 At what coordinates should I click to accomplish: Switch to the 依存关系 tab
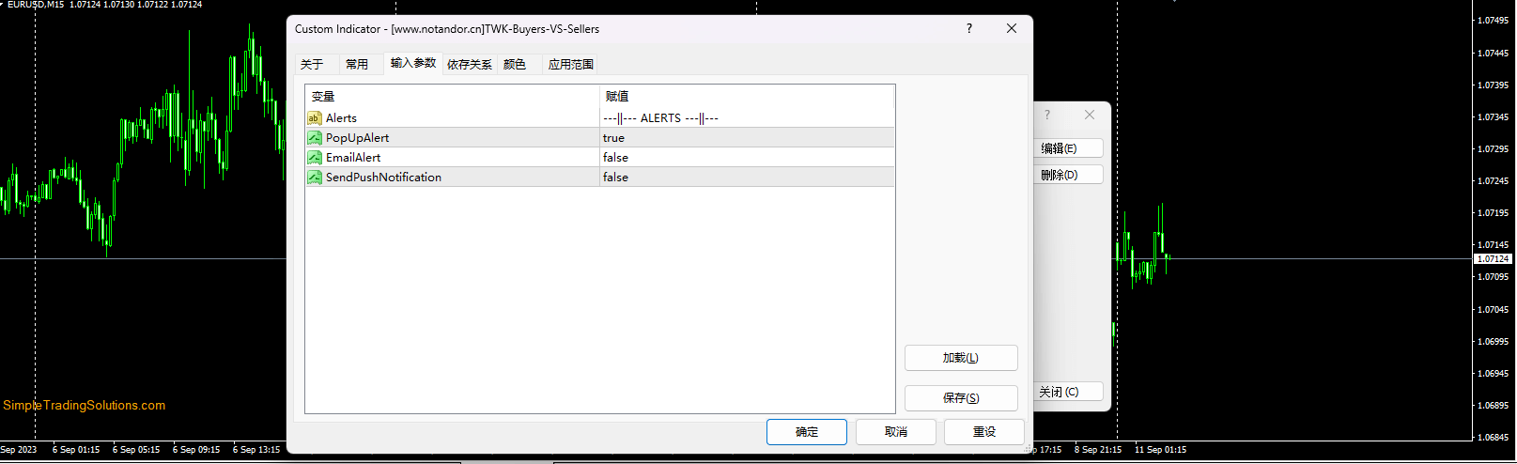[x=469, y=65]
